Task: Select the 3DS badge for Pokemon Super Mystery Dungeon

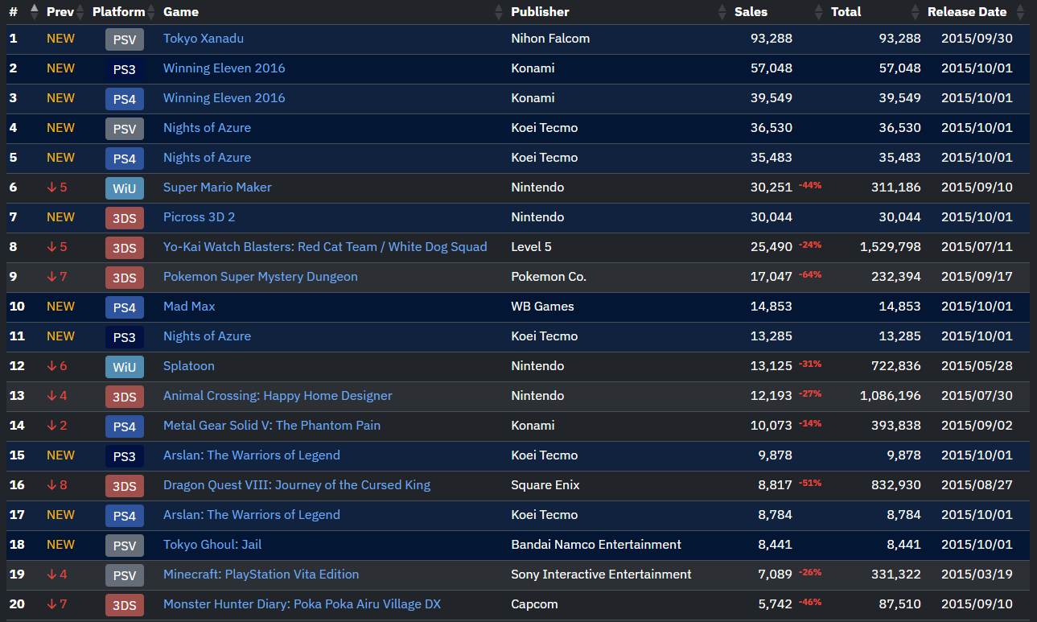Action: pos(125,278)
